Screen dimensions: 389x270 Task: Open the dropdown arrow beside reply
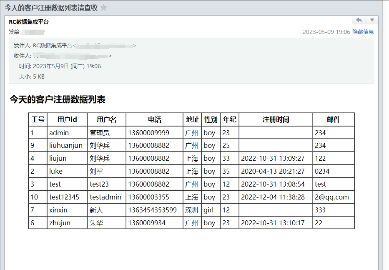click(x=372, y=20)
